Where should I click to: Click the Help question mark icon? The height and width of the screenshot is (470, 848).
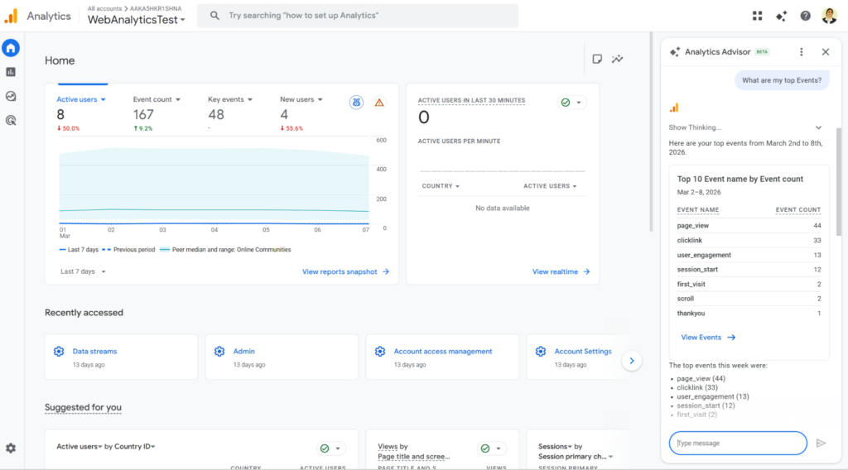click(x=805, y=16)
